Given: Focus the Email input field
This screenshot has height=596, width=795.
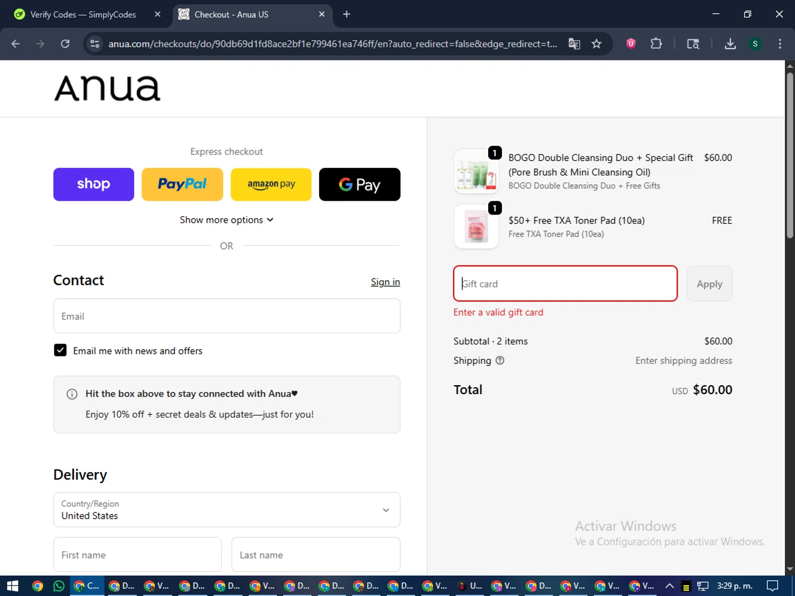Looking at the screenshot, I should click(x=227, y=316).
